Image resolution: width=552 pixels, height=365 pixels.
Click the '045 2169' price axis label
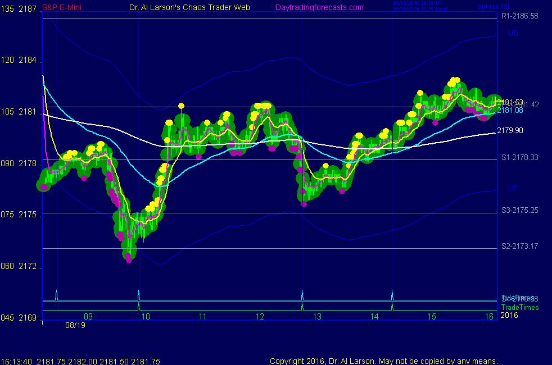[19, 318]
